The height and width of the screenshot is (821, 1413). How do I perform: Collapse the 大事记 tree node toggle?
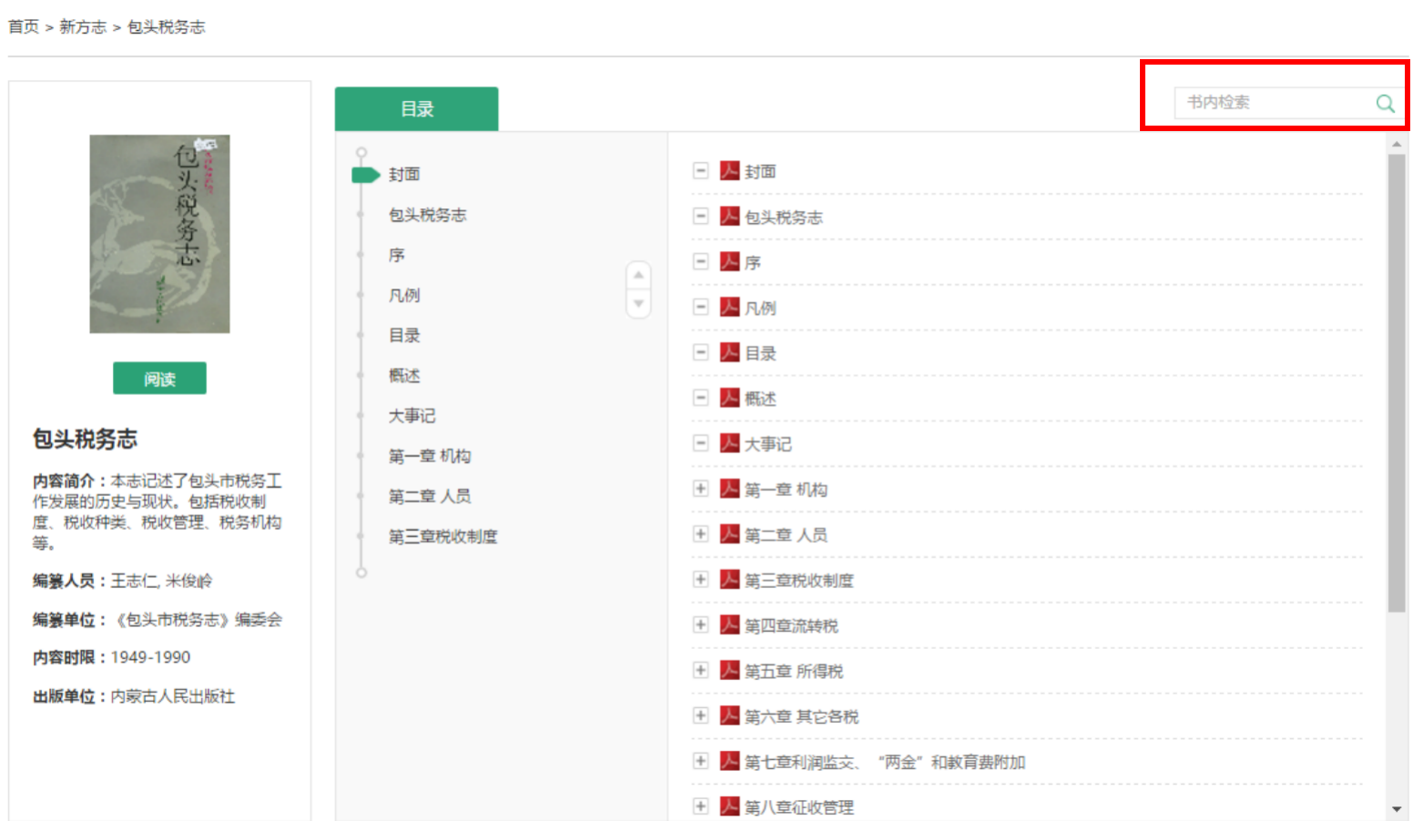click(x=700, y=443)
